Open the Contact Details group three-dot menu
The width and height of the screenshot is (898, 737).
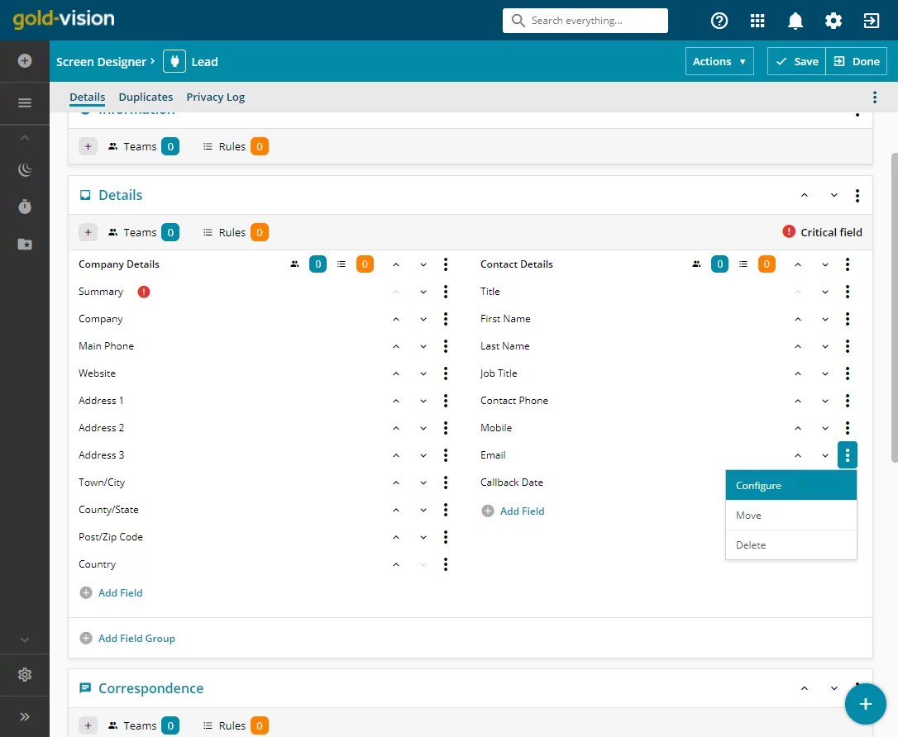(848, 264)
